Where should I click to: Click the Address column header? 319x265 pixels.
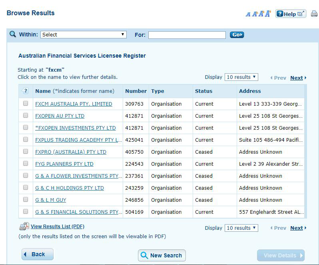(x=250, y=91)
